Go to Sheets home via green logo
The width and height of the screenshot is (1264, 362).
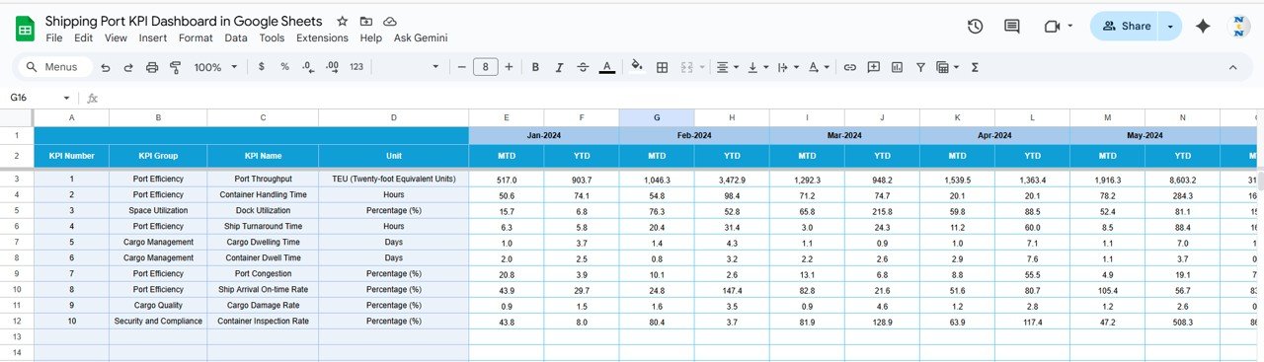pyautogui.click(x=26, y=29)
